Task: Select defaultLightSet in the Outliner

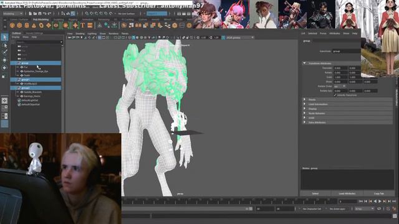Action: 30,100
